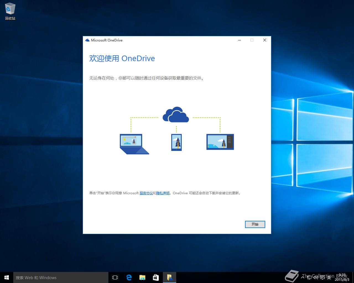354x283 pixels.
Task: Click the 搜索 Web 和 Windows search box
Action: (x=61, y=277)
